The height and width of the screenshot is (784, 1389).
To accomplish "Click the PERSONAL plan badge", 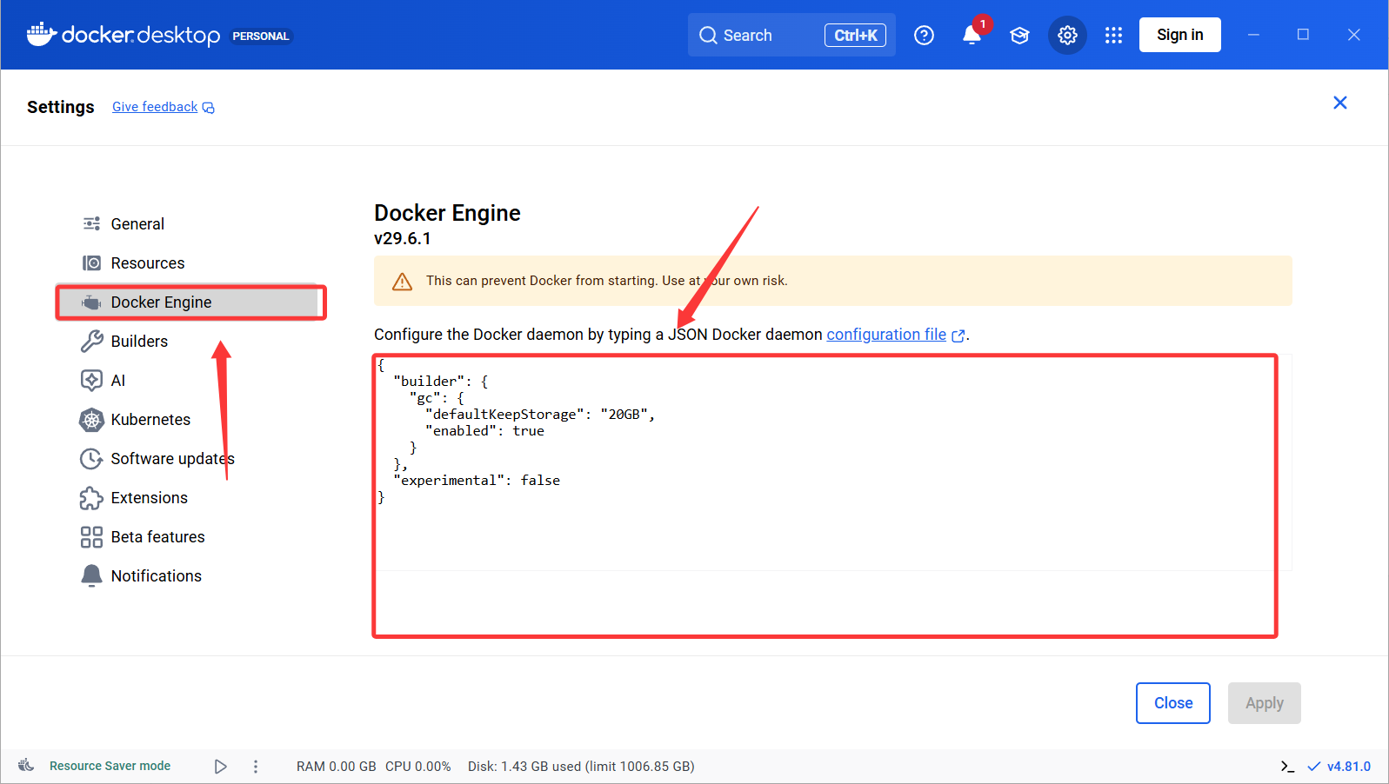I will pyautogui.click(x=261, y=36).
